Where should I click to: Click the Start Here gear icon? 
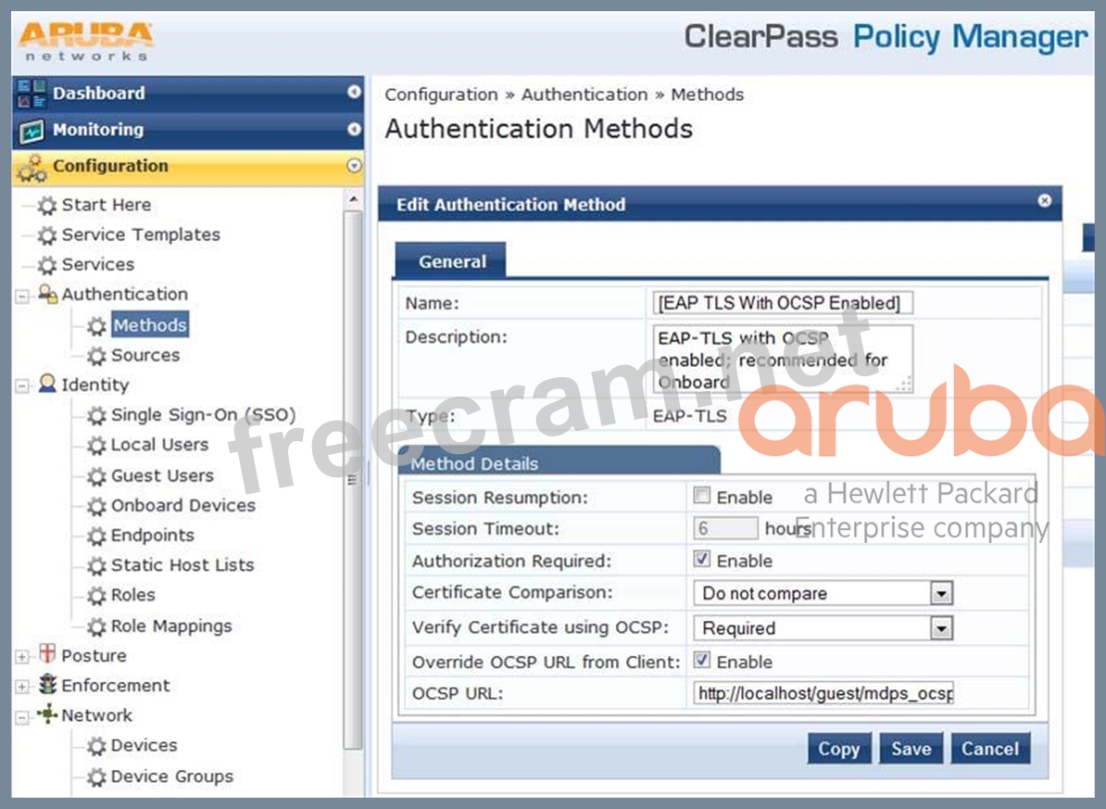coord(47,206)
